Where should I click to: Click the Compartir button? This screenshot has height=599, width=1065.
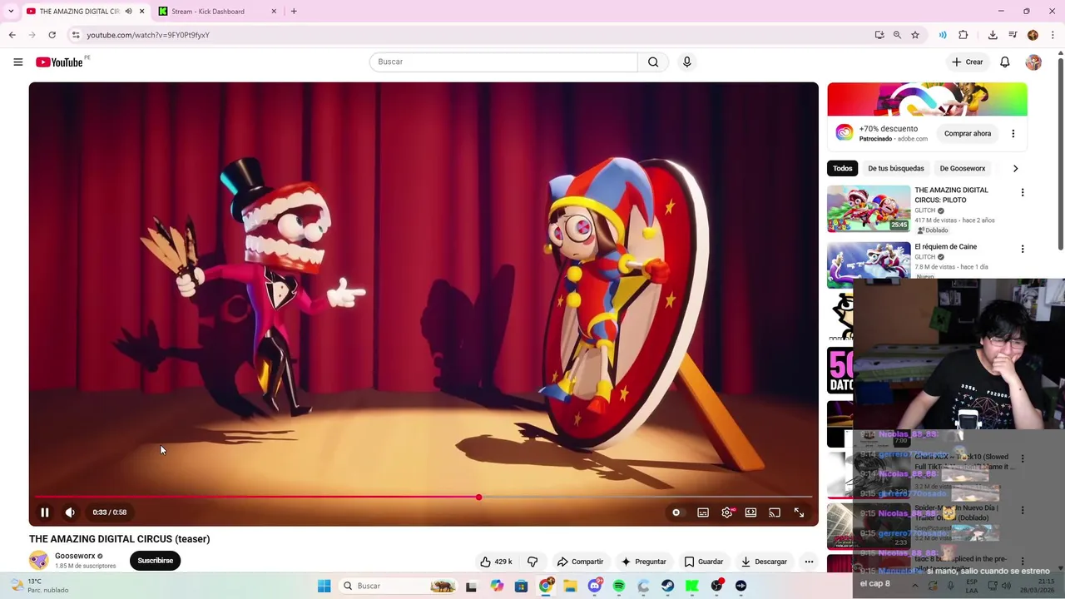(580, 562)
